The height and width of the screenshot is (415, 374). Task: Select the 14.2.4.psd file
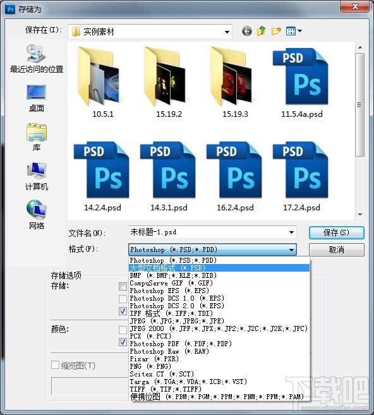[103, 176]
